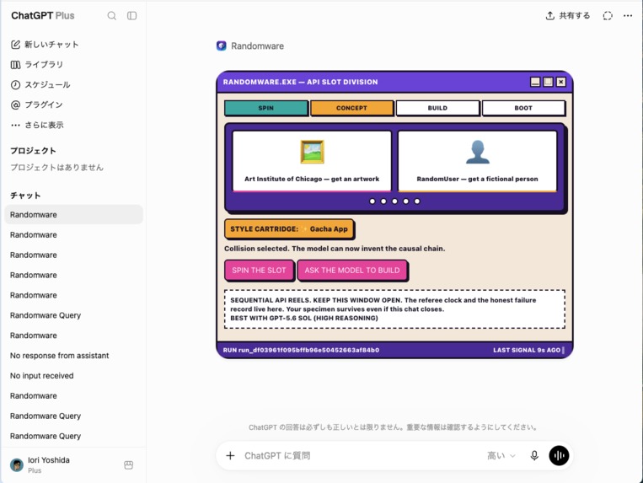This screenshot has width=643, height=483.
Task: Open Iori Yoshida account menu
Action: [62, 464]
